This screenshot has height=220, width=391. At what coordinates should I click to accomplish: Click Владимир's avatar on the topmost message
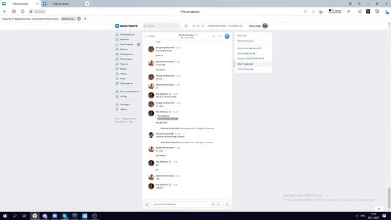pyautogui.click(x=151, y=49)
